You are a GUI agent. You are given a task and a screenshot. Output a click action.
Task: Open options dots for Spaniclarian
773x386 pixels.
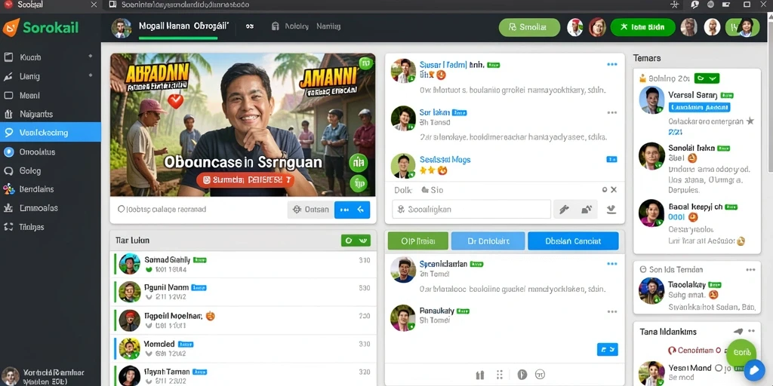point(611,265)
